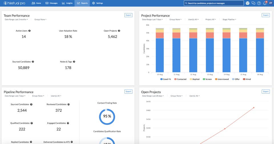Open the Project: All filter dropdown

tap(211, 20)
